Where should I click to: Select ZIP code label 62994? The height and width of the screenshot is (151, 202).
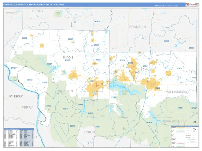click(x=71, y=39)
